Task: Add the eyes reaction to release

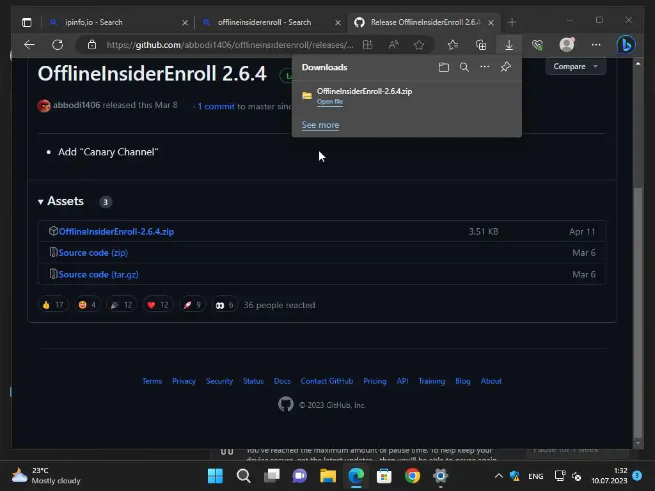Action: (x=225, y=305)
